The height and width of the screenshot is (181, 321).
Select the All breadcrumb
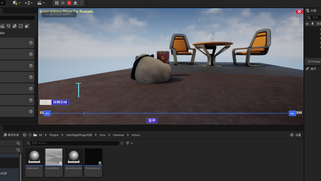40,135
